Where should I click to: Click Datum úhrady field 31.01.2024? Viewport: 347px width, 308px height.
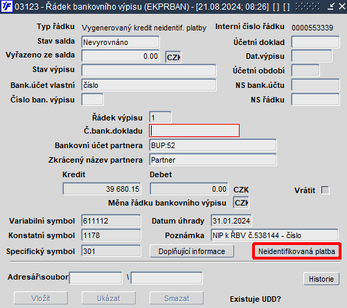(x=231, y=221)
